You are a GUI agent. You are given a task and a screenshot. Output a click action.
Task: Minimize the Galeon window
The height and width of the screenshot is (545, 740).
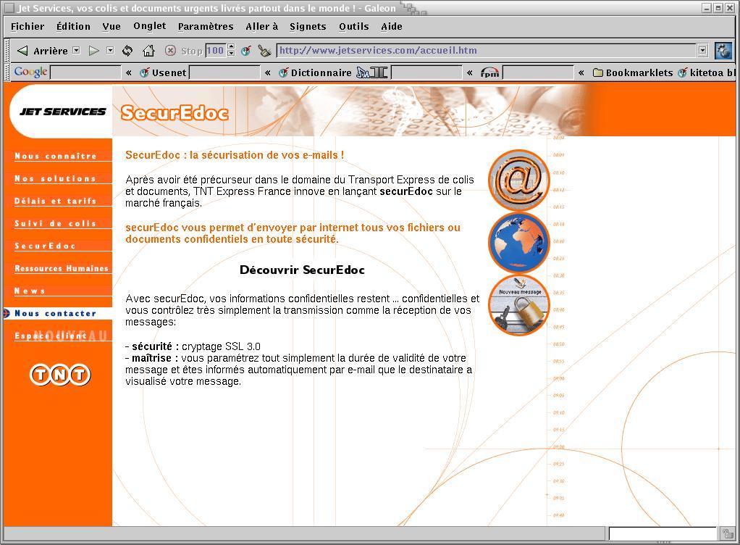tap(707, 8)
